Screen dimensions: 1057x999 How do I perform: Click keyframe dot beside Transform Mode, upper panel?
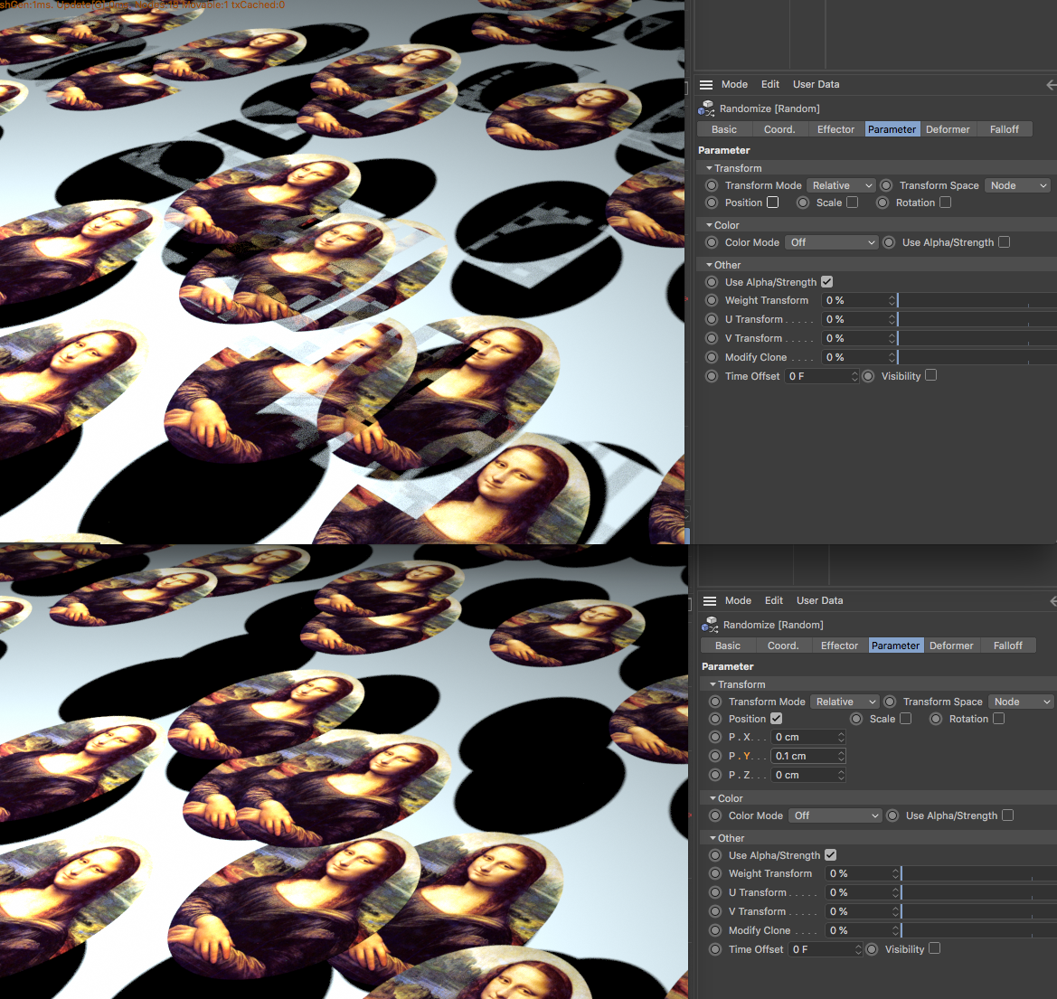pos(712,185)
